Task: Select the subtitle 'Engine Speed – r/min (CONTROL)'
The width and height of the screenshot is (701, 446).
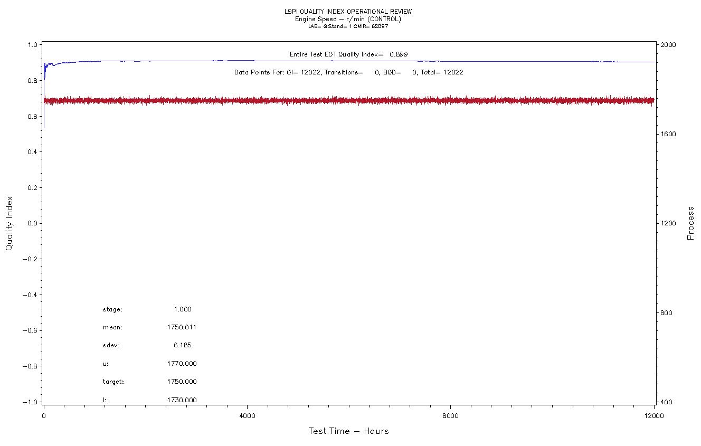Action: (x=348, y=19)
